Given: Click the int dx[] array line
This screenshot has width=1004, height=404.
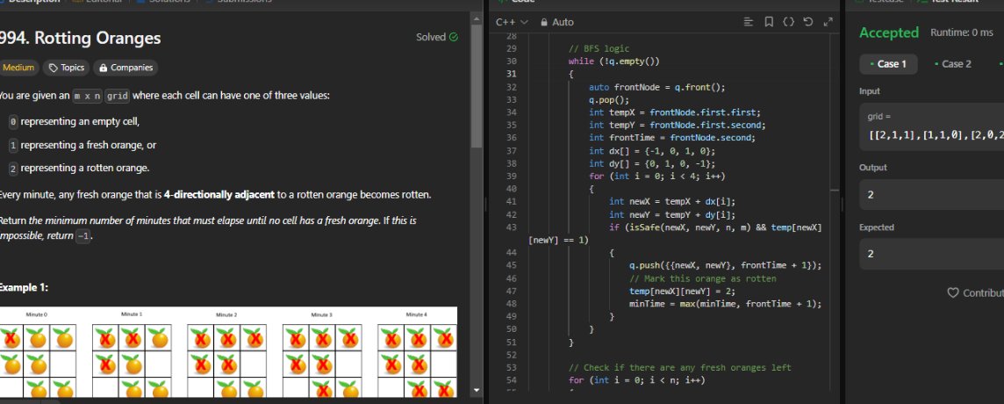Looking at the screenshot, I should click(652, 151).
